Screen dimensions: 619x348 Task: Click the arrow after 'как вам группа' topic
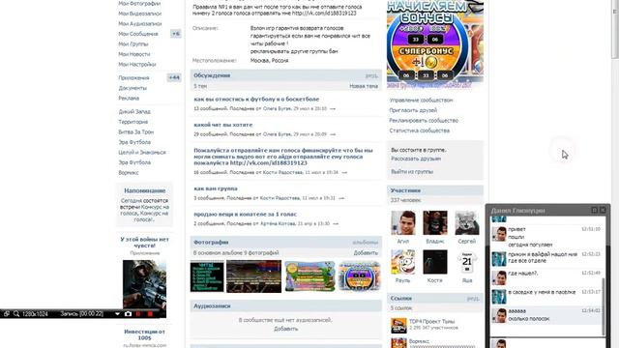[x=341, y=198]
